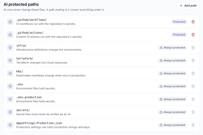Click the 'Production settings can hold connection strings' description

53,127
